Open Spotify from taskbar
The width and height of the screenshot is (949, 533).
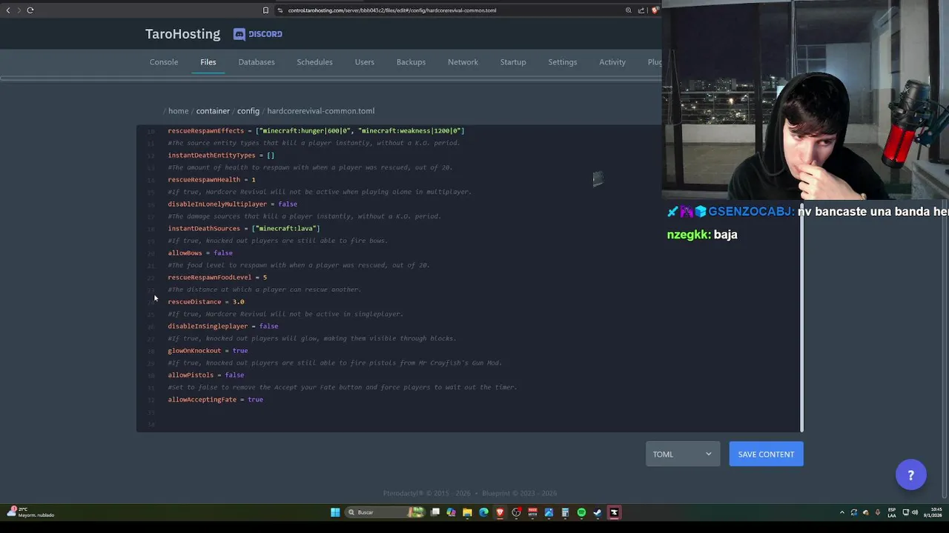pos(581,512)
